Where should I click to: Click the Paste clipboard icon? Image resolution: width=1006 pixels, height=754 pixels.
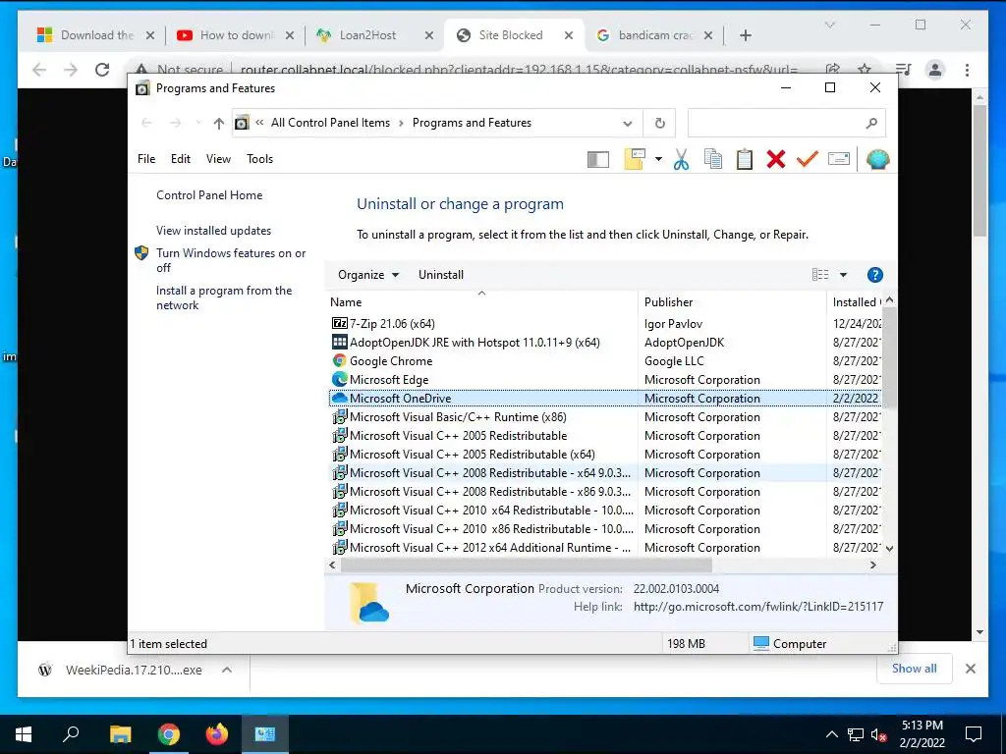745,159
